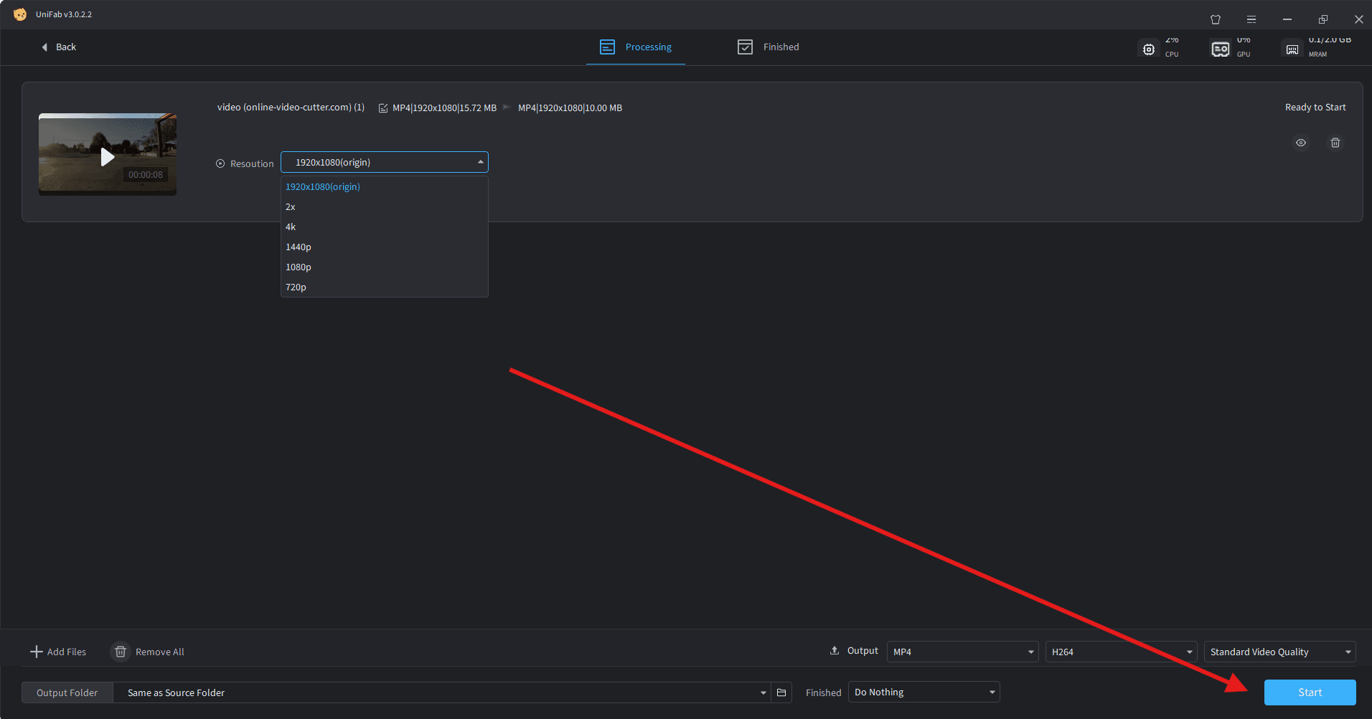Open the MP4 output format dropdown
The height and width of the screenshot is (719, 1372).
tap(962, 652)
